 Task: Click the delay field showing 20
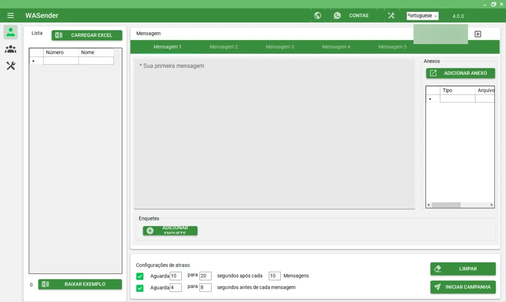click(205, 276)
